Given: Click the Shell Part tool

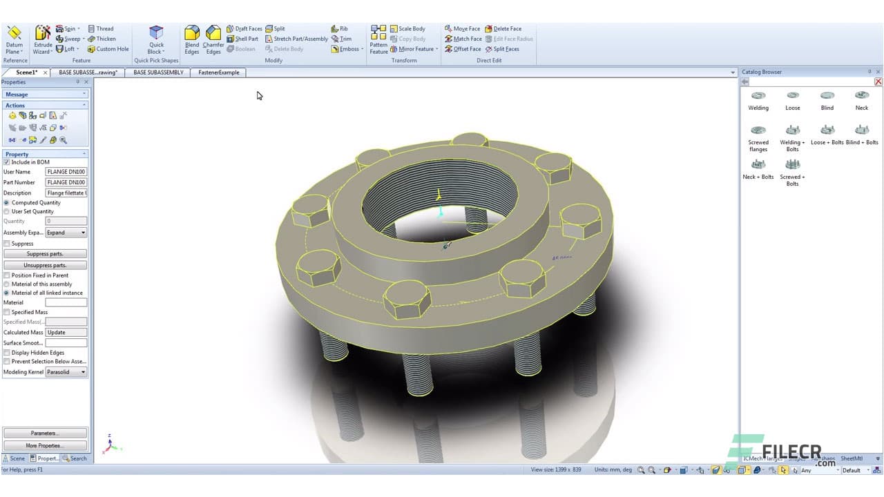Looking at the screenshot, I should [243, 39].
